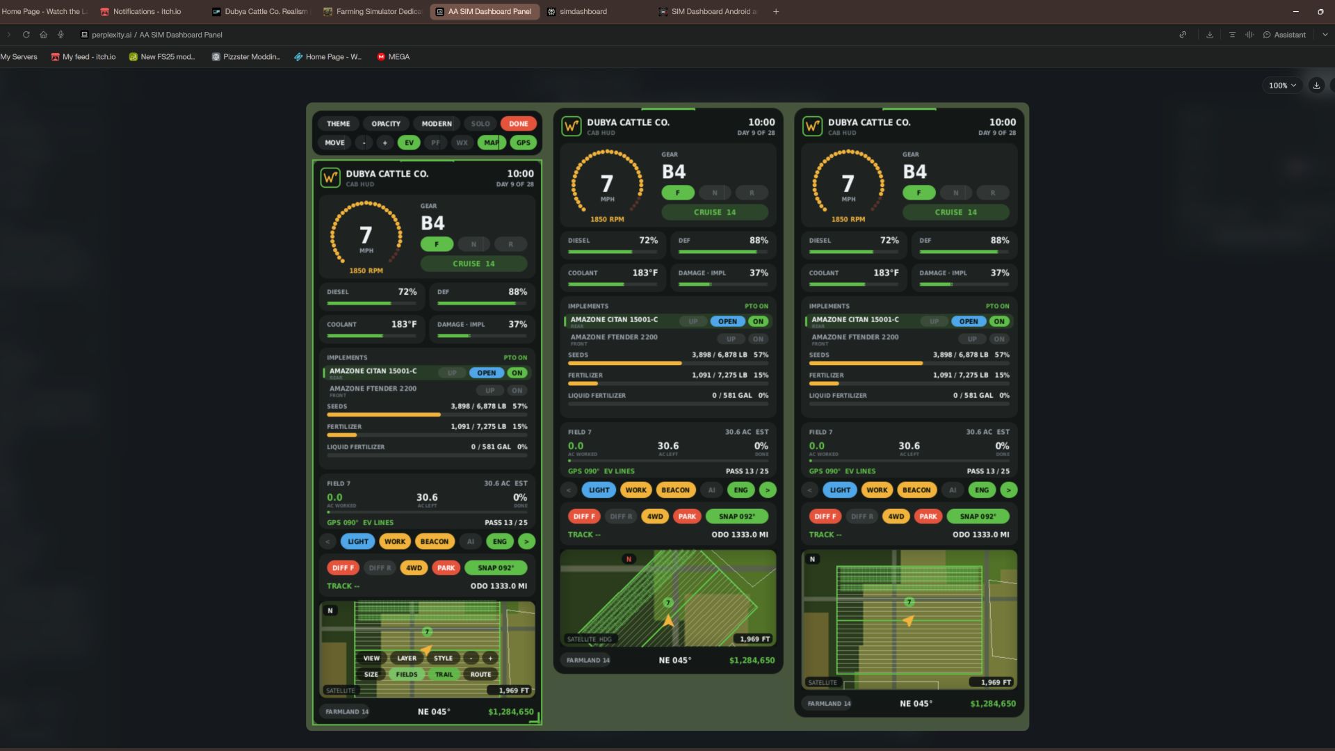Click the W logo in the middle HUD panel
The width and height of the screenshot is (1335, 751).
click(572, 127)
